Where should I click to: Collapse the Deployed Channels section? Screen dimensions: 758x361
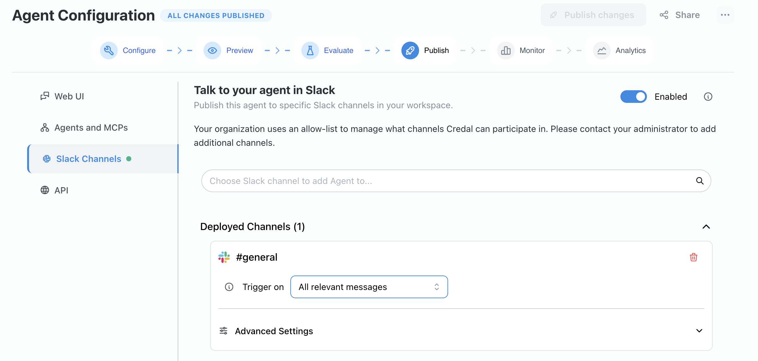pyautogui.click(x=706, y=227)
